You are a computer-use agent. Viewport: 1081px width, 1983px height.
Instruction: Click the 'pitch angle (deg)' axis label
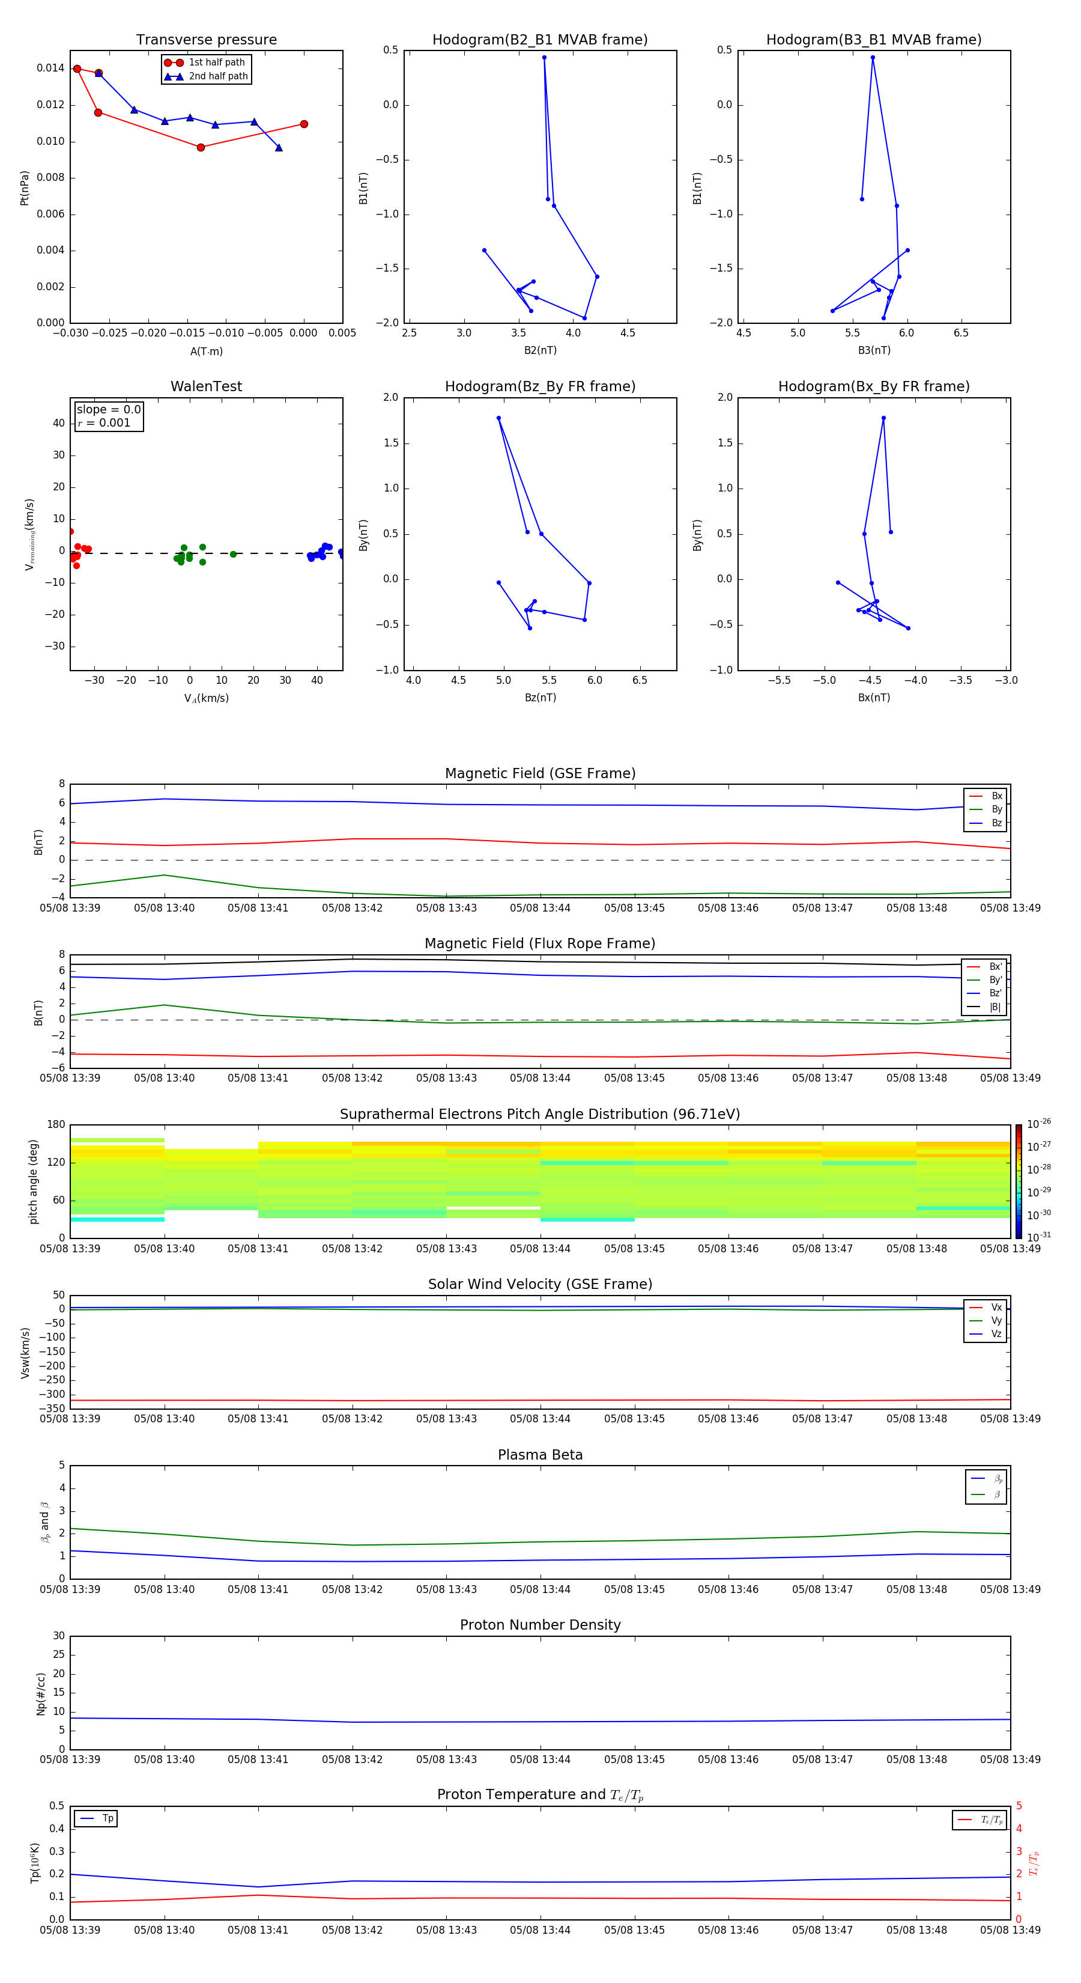pyautogui.click(x=33, y=1181)
